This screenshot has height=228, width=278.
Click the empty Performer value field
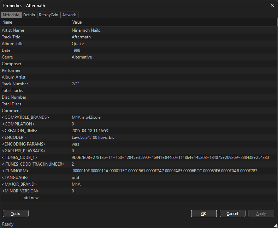[174, 70]
